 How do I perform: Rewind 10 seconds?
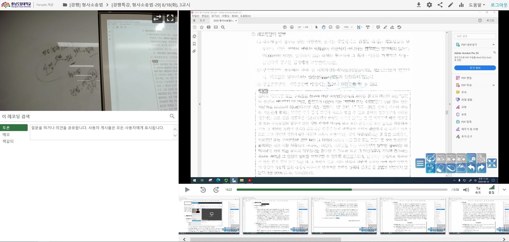(x=203, y=190)
